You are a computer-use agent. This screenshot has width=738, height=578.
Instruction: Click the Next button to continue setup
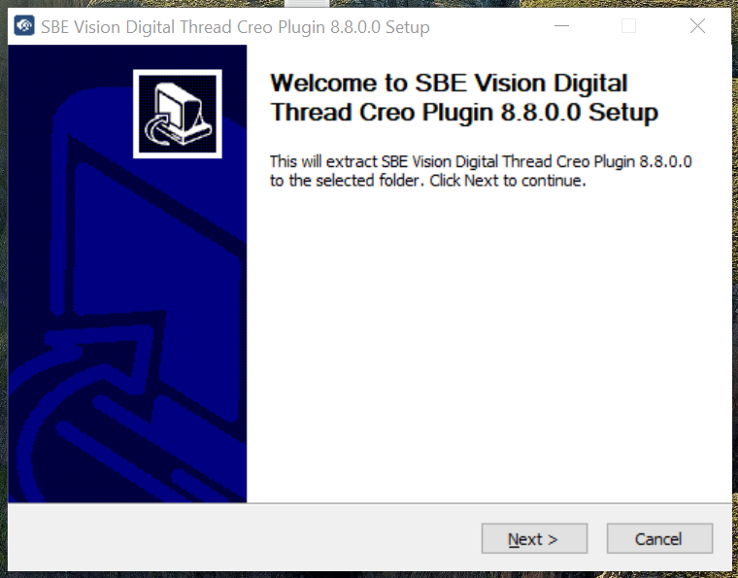pos(534,538)
